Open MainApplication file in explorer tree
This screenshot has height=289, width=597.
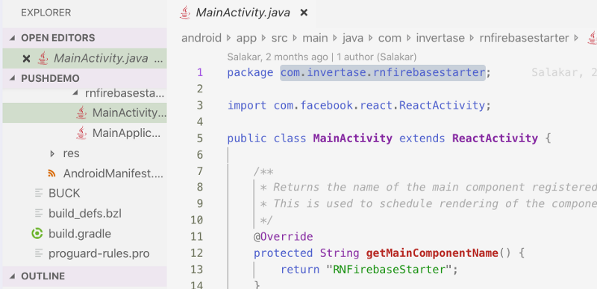click(x=84, y=133)
